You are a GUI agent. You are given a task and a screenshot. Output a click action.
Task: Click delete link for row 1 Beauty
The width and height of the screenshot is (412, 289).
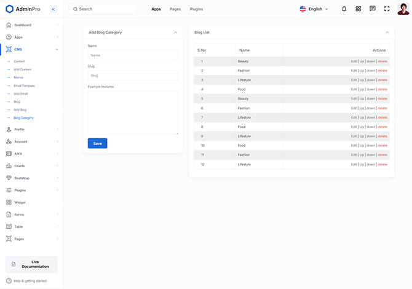382,61
